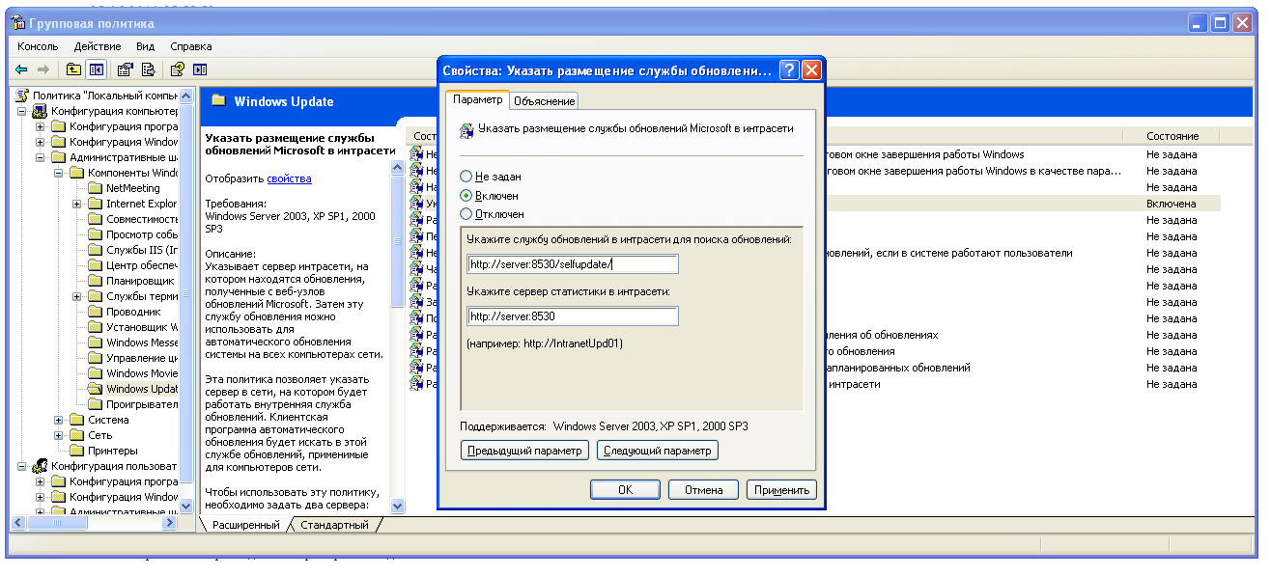Image resolution: width=1271 pixels, height=576 pixels.
Task: Click the Export list toolbar icon
Action: tap(148, 69)
